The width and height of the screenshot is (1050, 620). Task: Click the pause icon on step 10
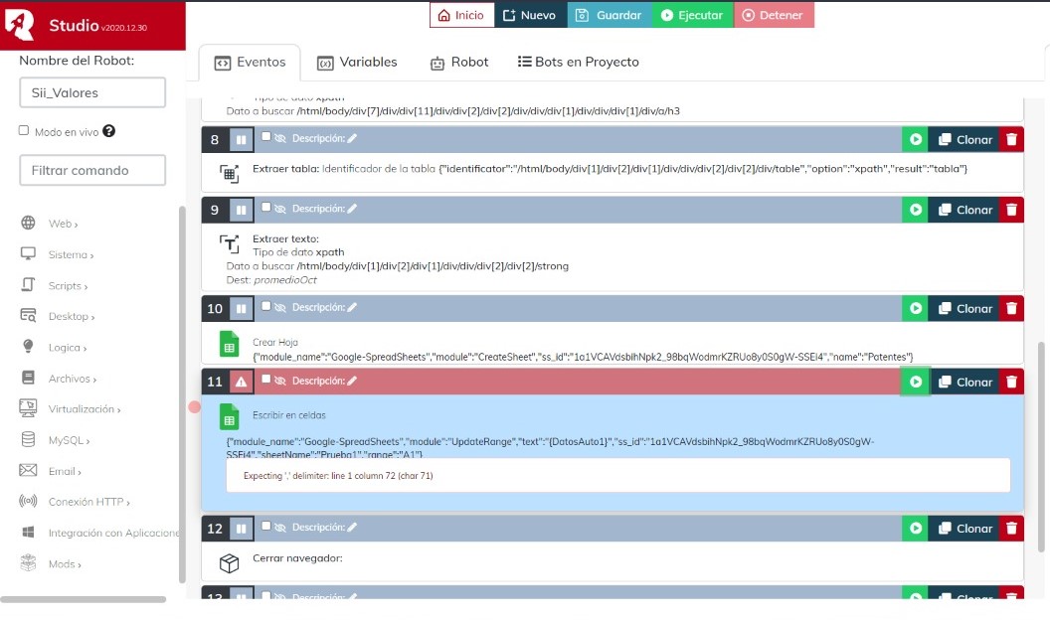(242, 309)
